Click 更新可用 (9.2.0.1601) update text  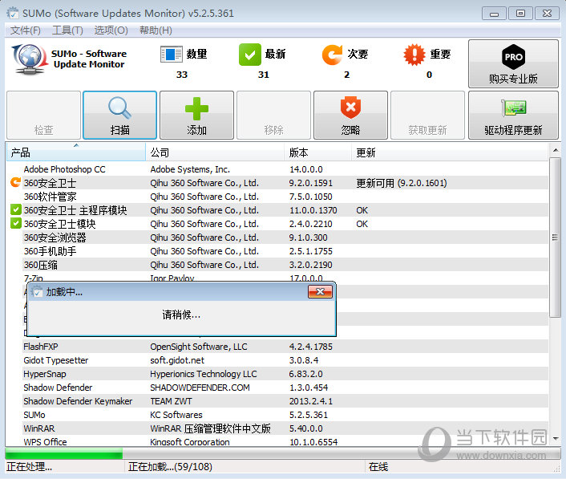pyautogui.click(x=402, y=183)
